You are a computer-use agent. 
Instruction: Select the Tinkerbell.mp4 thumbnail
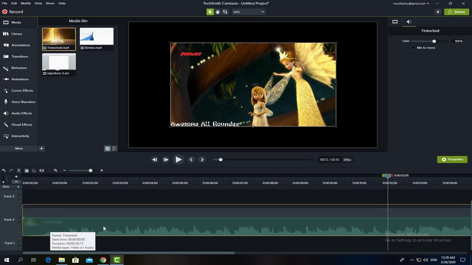(59, 39)
